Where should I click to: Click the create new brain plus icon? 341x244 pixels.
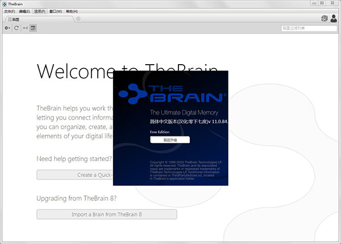[7, 28]
